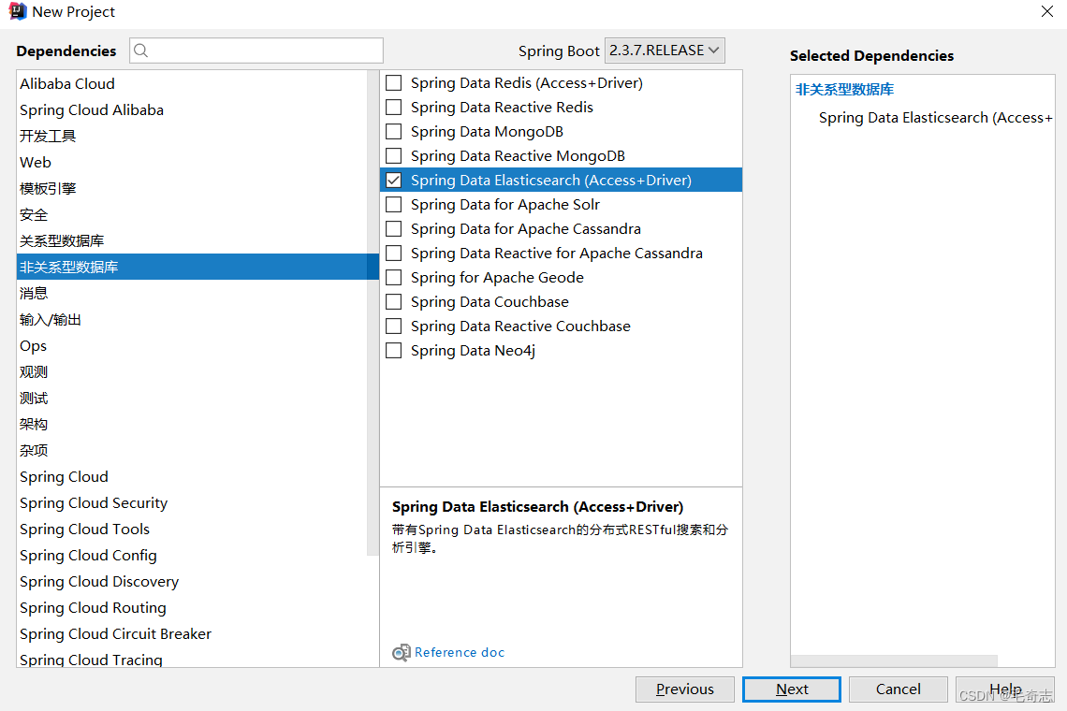Check Spring Data Neo4j

(393, 351)
